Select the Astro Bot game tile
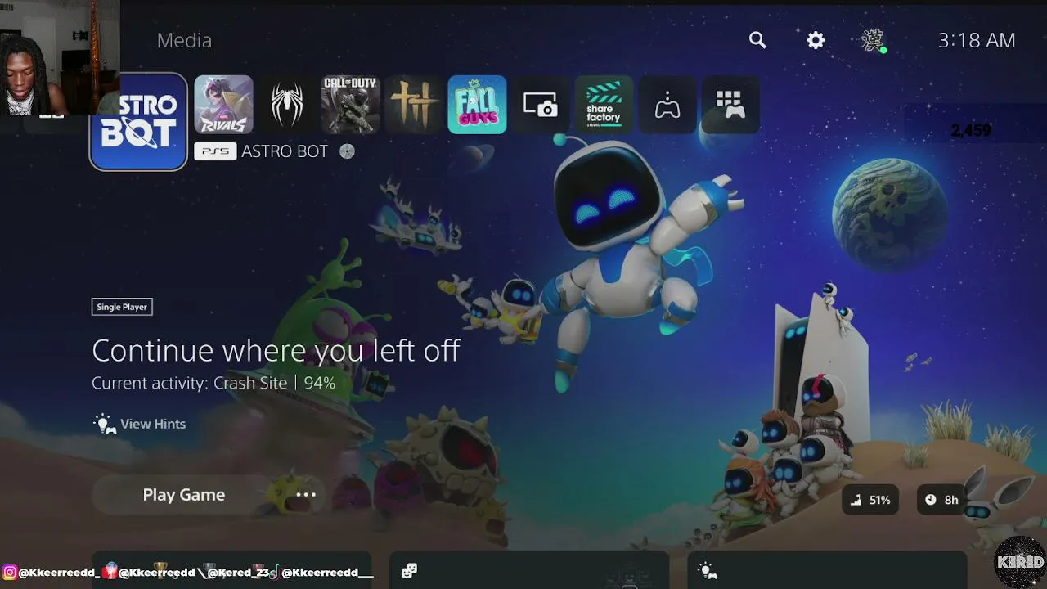This screenshot has height=589, width=1047. pos(138,122)
